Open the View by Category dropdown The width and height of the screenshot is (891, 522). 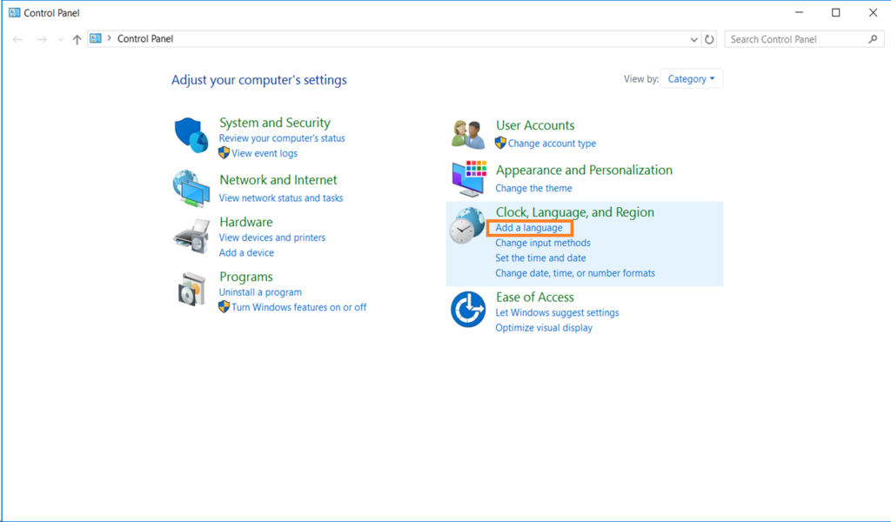tap(691, 79)
